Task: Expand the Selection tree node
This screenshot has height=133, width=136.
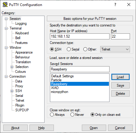Action: 12,67
